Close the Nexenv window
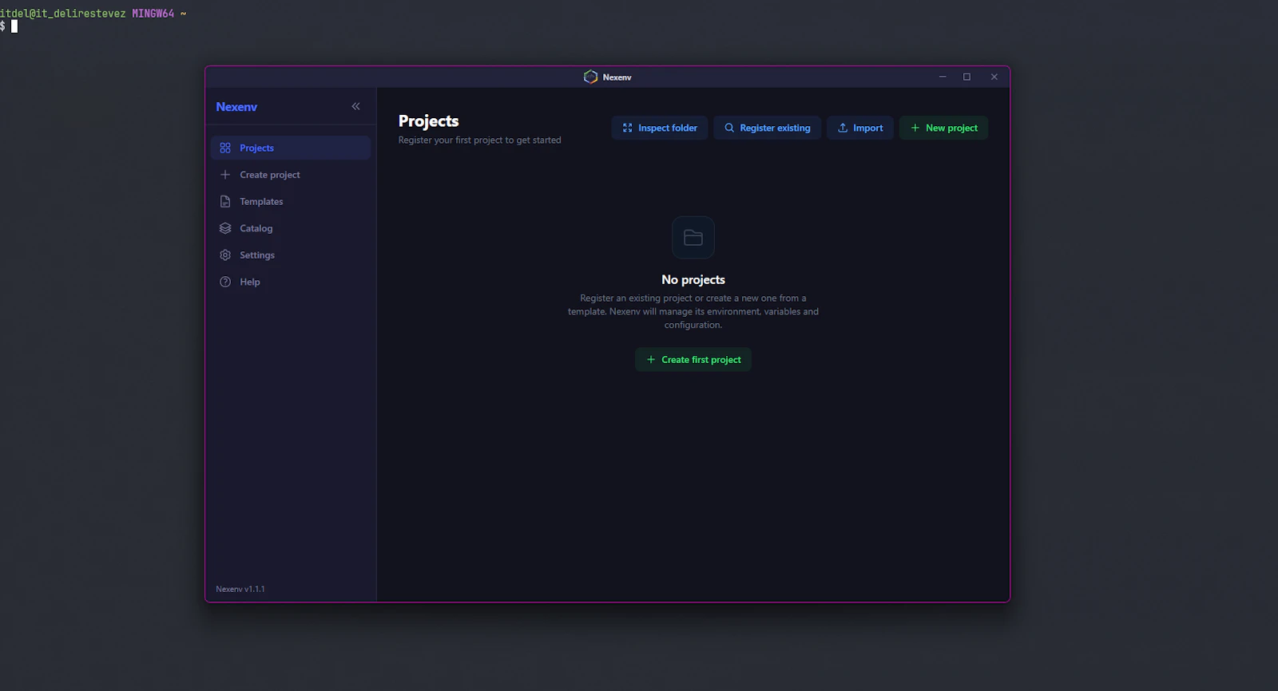 (994, 77)
